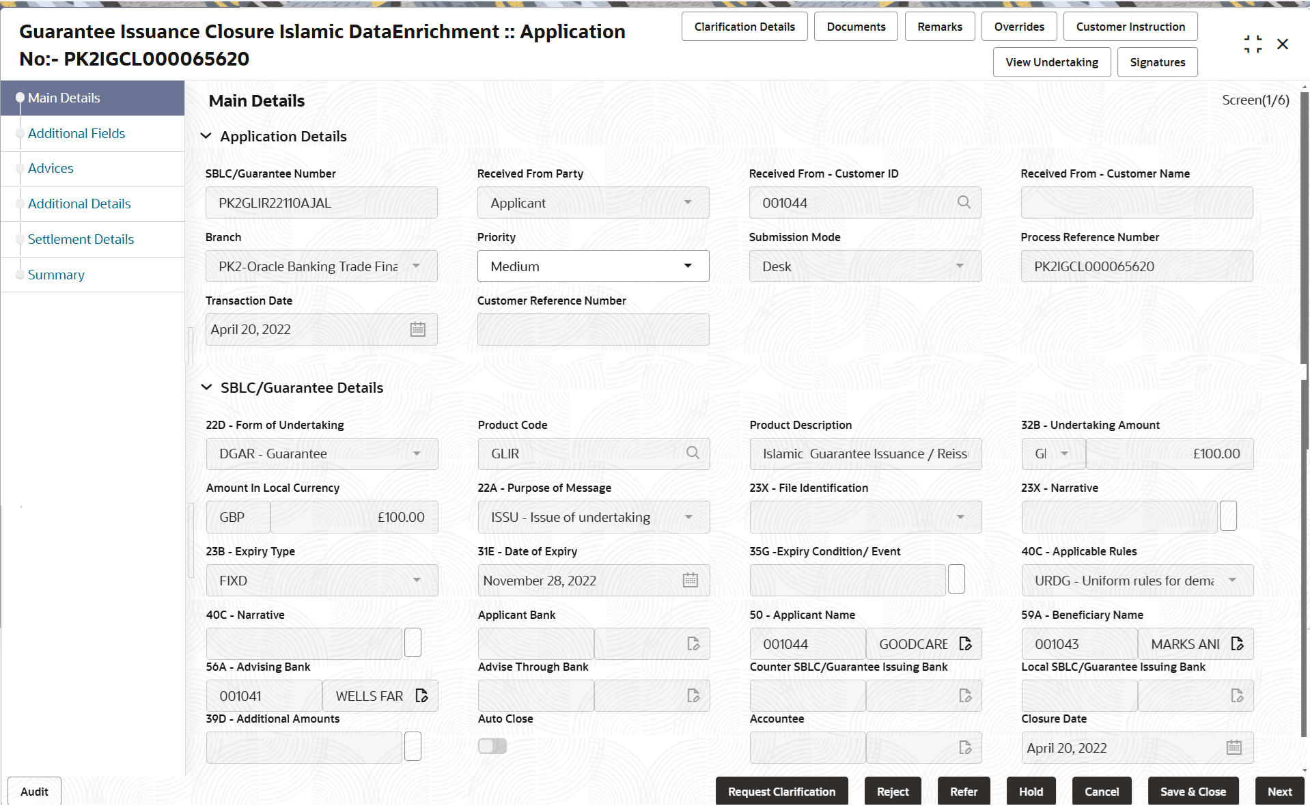The height and width of the screenshot is (806, 1310).
Task: Click search icon in Customer ID field
Action: click(964, 202)
